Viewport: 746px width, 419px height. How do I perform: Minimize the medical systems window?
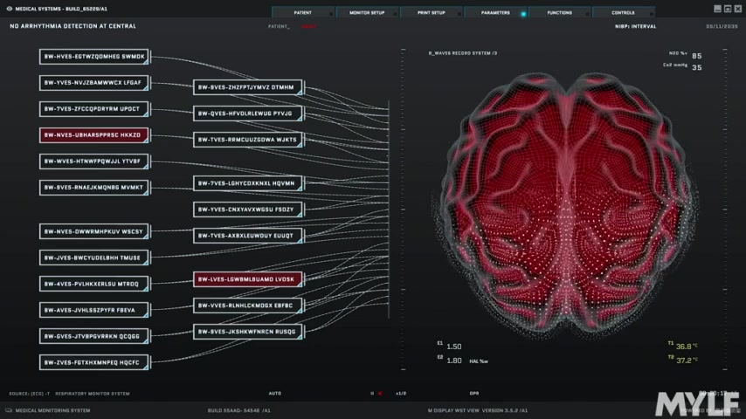coord(717,9)
